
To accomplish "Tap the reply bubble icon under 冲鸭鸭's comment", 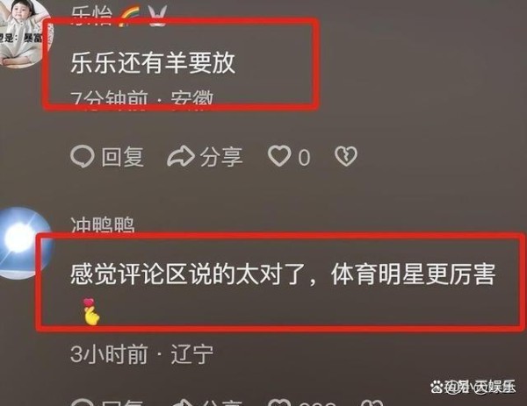I will coord(82,402).
